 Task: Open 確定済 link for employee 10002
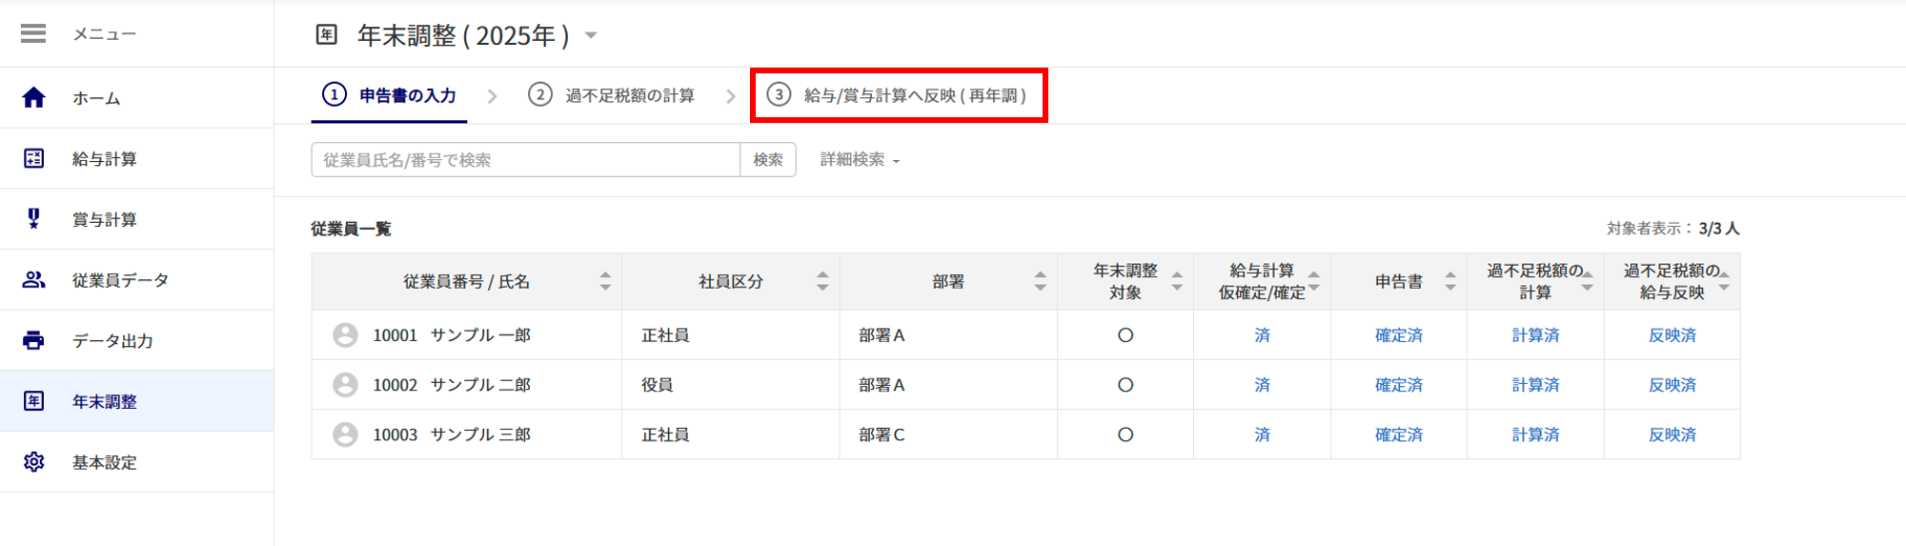1398,385
